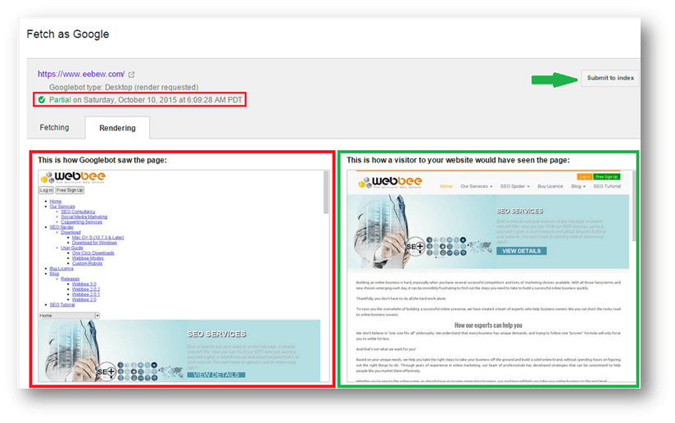Open the https://www.eebew.com/ link
This screenshot has width=675, height=423.
click(x=81, y=74)
